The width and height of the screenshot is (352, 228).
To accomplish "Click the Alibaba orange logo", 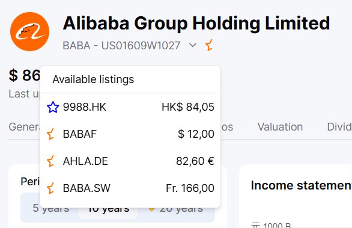I will [x=29, y=31].
